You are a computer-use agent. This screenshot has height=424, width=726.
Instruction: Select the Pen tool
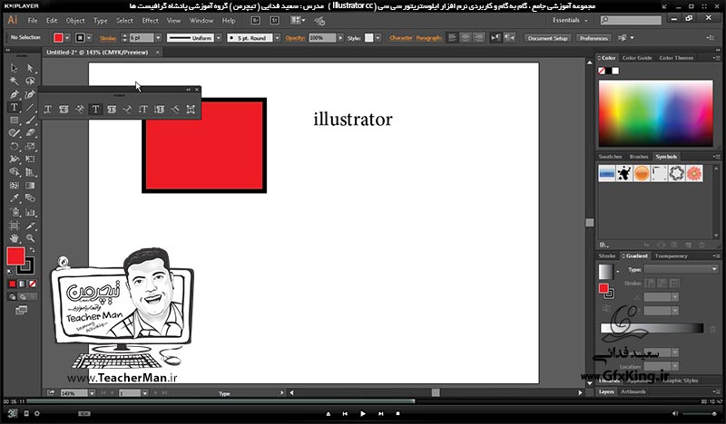(14, 94)
